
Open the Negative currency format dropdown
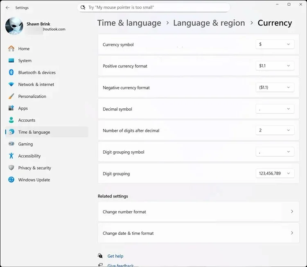275,88
